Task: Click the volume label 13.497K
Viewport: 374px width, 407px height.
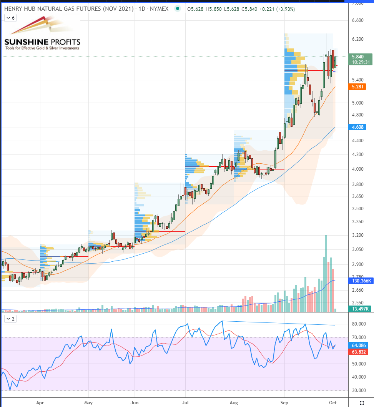Action: click(360, 309)
